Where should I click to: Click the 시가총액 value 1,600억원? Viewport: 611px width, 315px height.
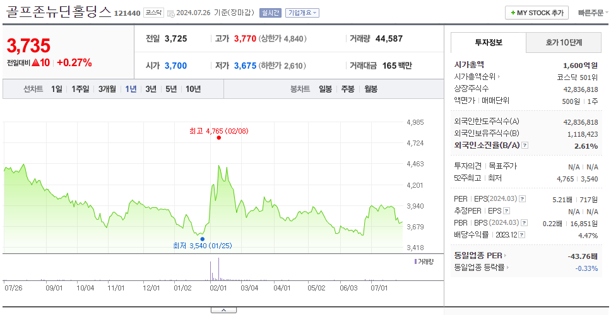tap(580, 66)
